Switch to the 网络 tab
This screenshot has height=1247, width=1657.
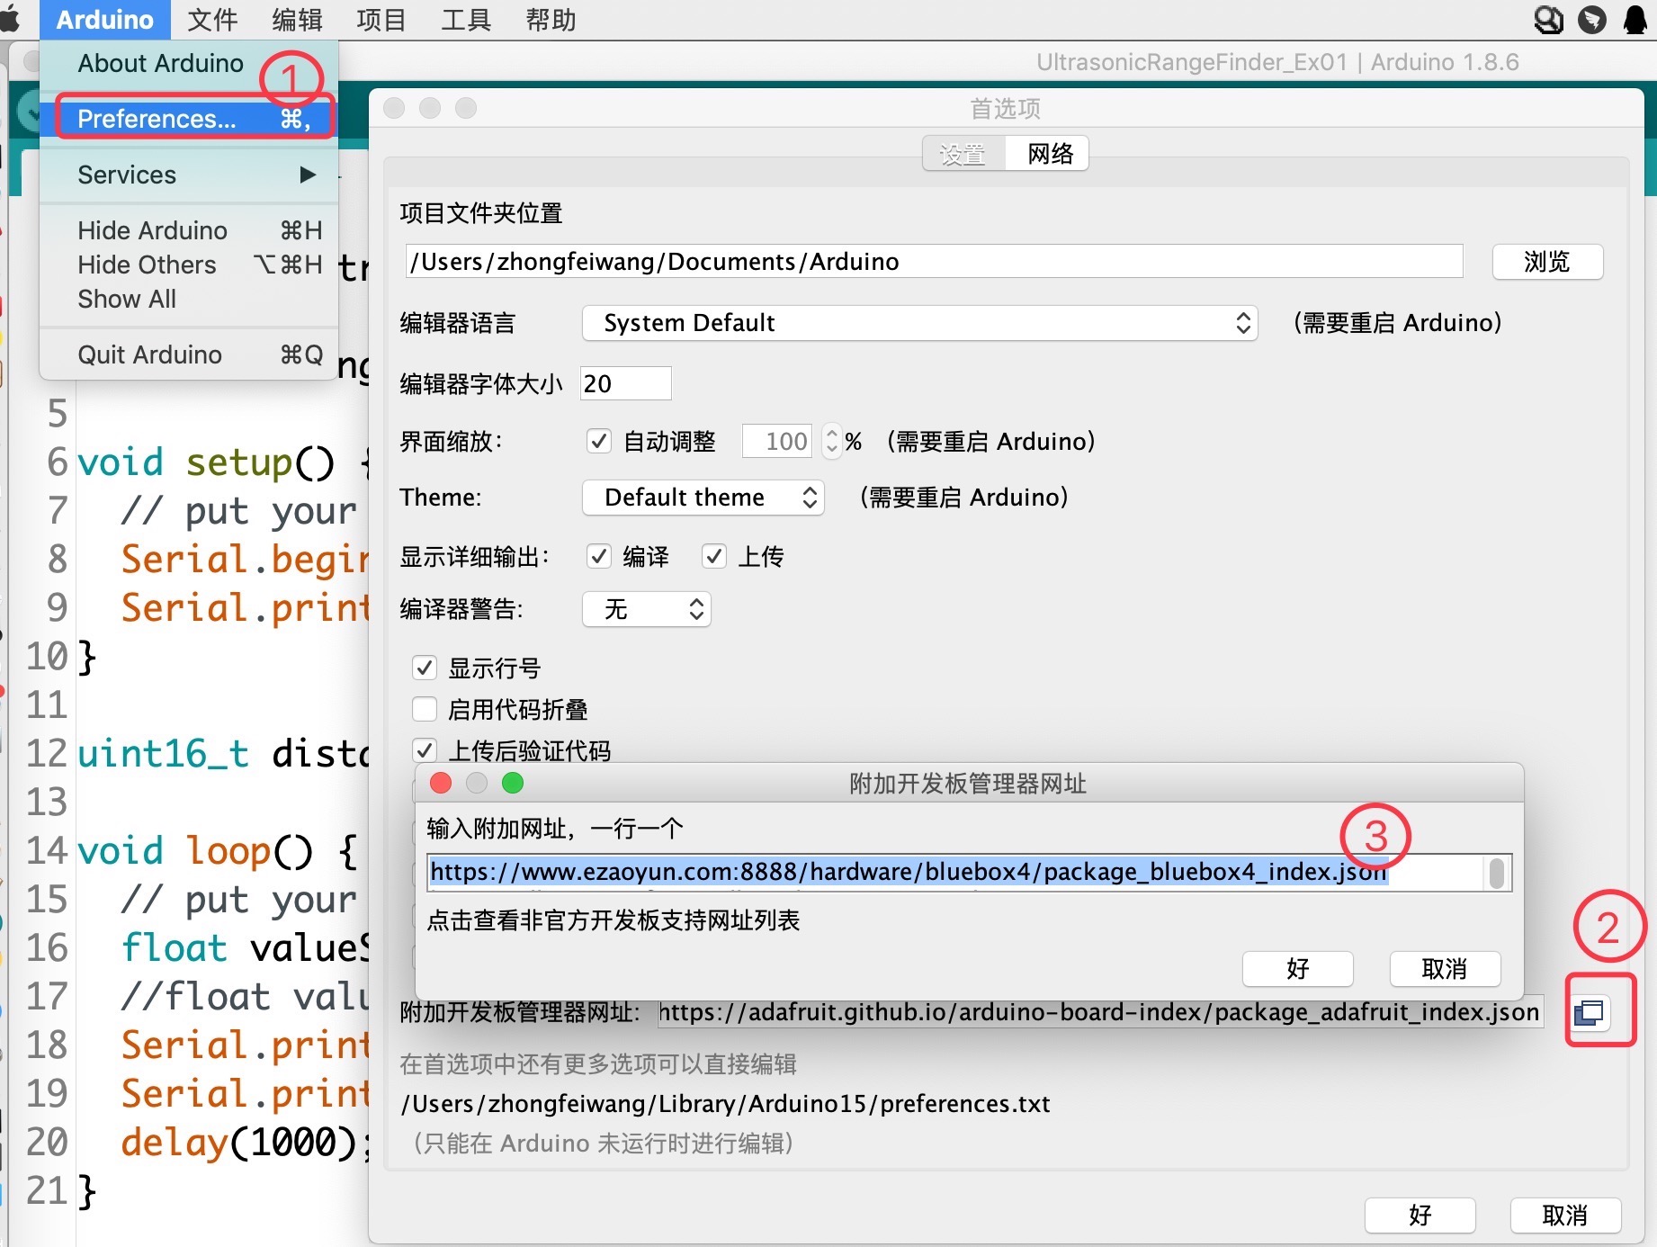[x=1049, y=154]
